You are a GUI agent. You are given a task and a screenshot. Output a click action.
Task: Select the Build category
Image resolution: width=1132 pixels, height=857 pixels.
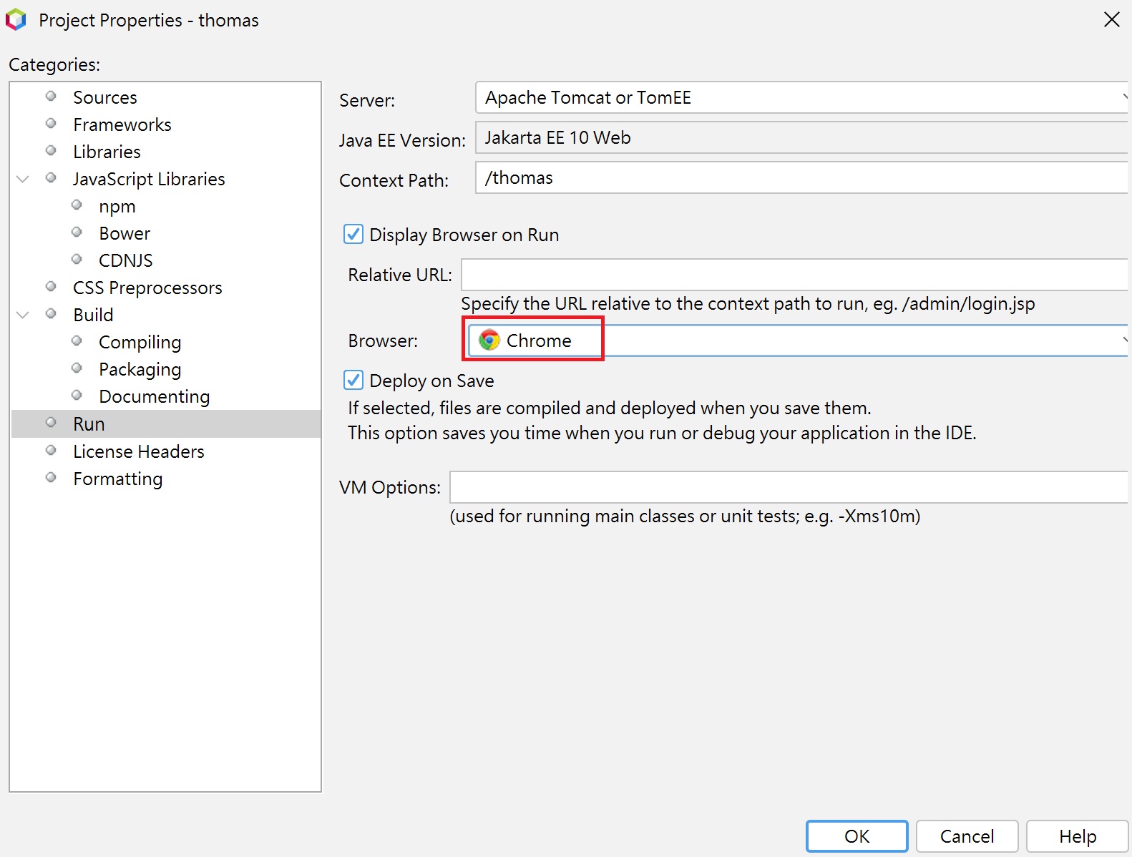[x=93, y=315]
